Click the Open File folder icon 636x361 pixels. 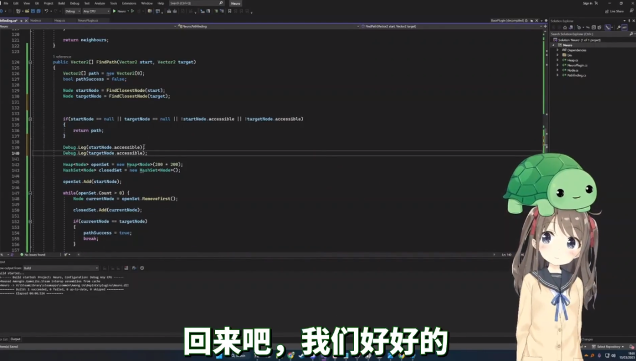click(x=26, y=11)
